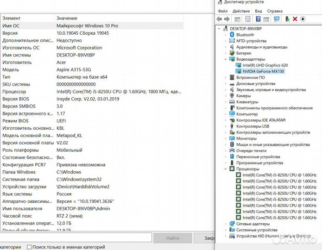Toggle the console tree pane toolbar icon

click(237, 19)
